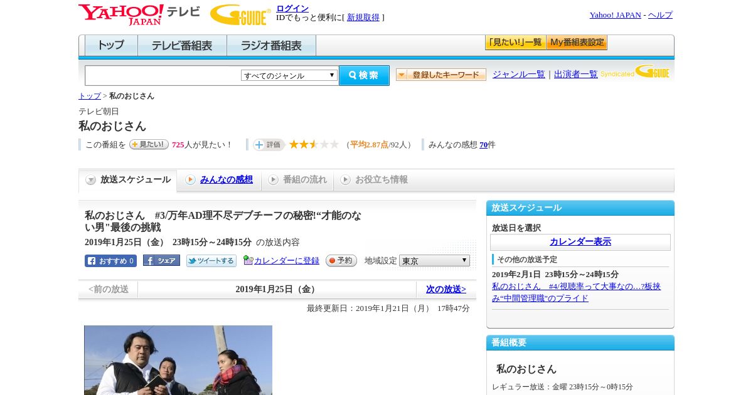Click the program photo thumbnail

click(178, 360)
